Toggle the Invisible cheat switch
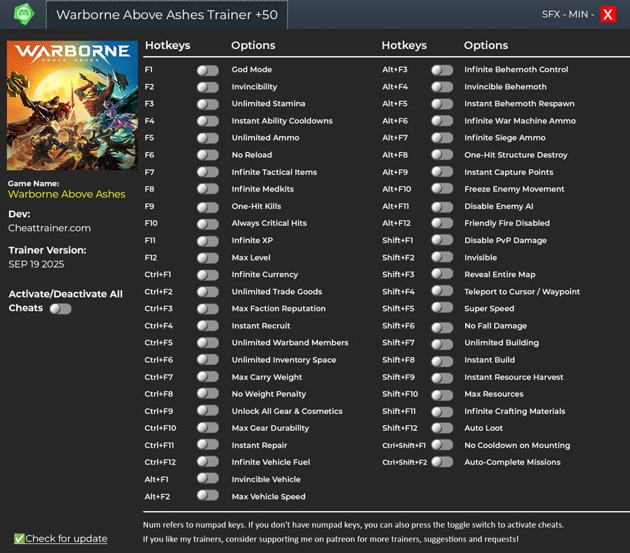Viewport: 630px width, 553px height. coord(442,258)
